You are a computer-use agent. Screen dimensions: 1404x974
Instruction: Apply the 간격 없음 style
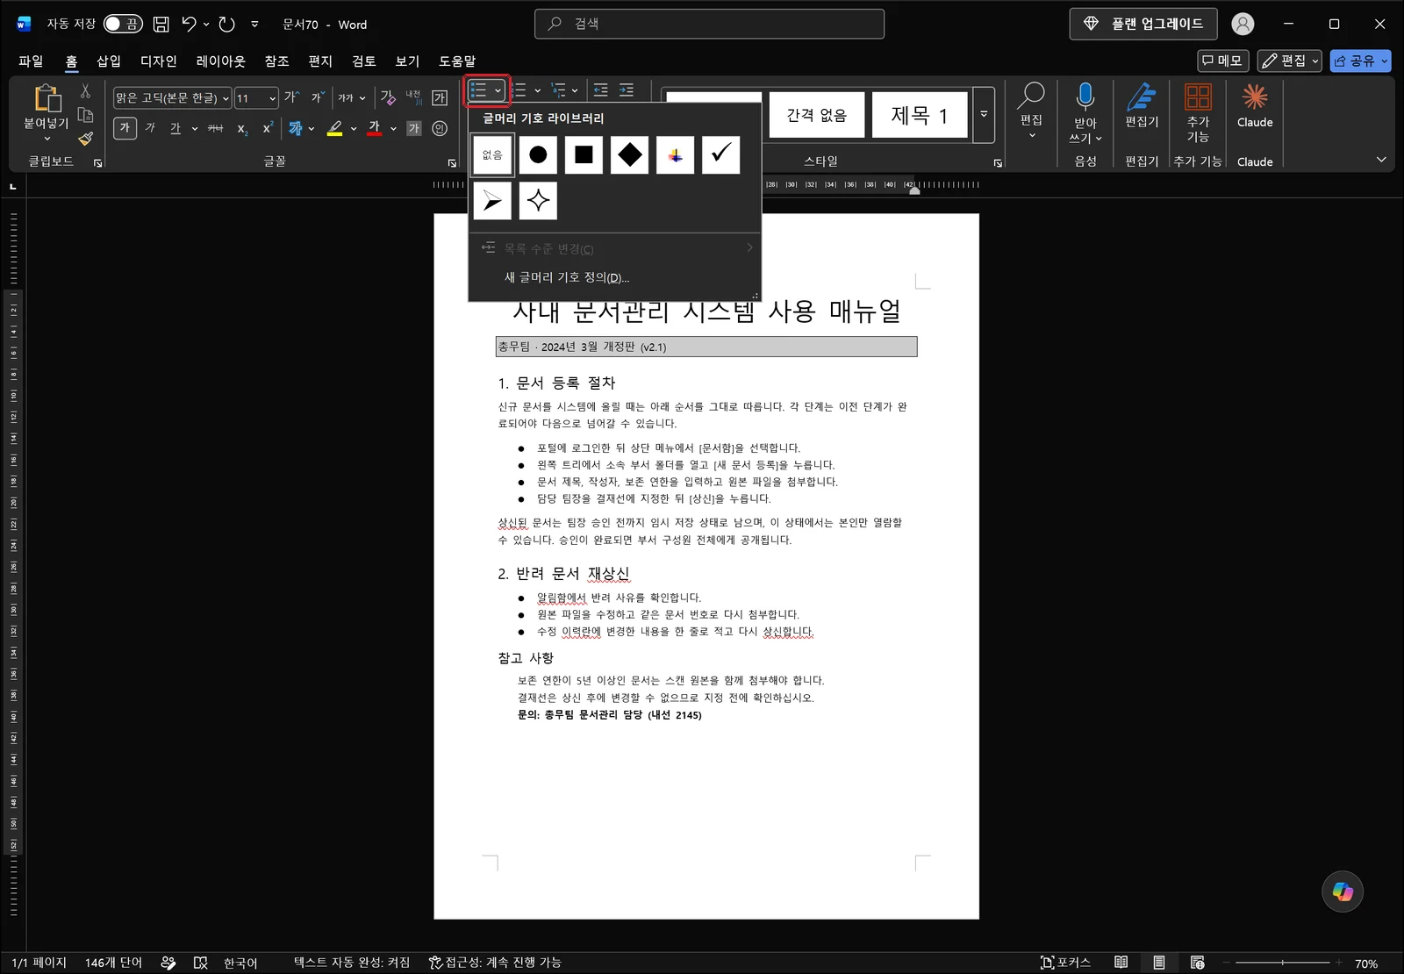(817, 114)
